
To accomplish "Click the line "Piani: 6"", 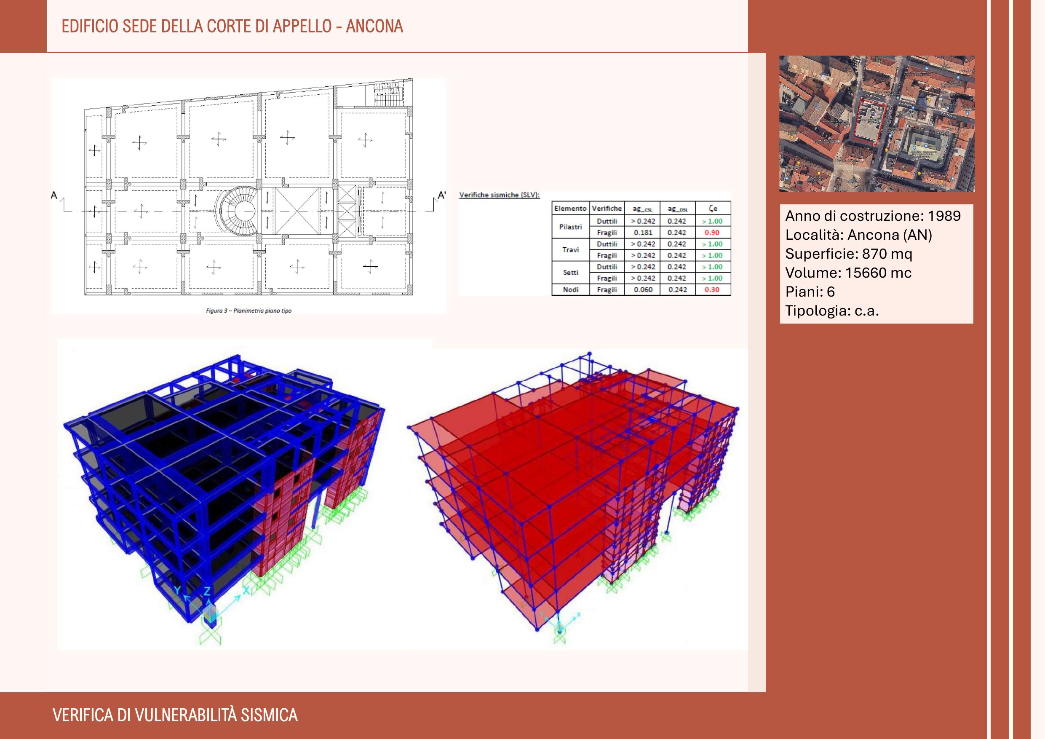I will pos(810,292).
